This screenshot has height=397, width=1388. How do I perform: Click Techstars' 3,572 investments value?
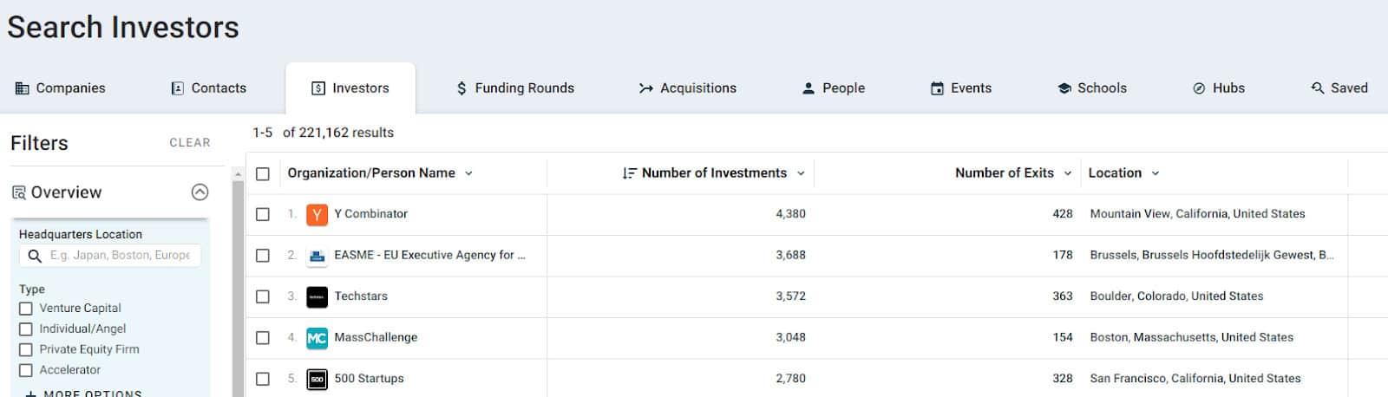[x=790, y=296]
